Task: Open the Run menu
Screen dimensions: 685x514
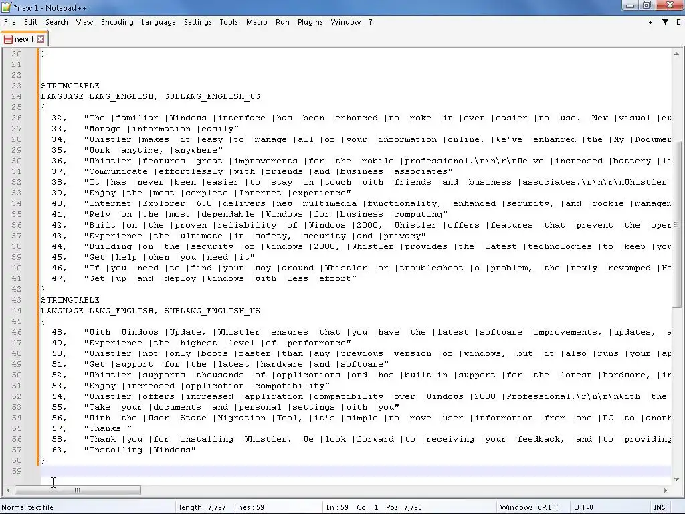Action: pyautogui.click(x=282, y=22)
